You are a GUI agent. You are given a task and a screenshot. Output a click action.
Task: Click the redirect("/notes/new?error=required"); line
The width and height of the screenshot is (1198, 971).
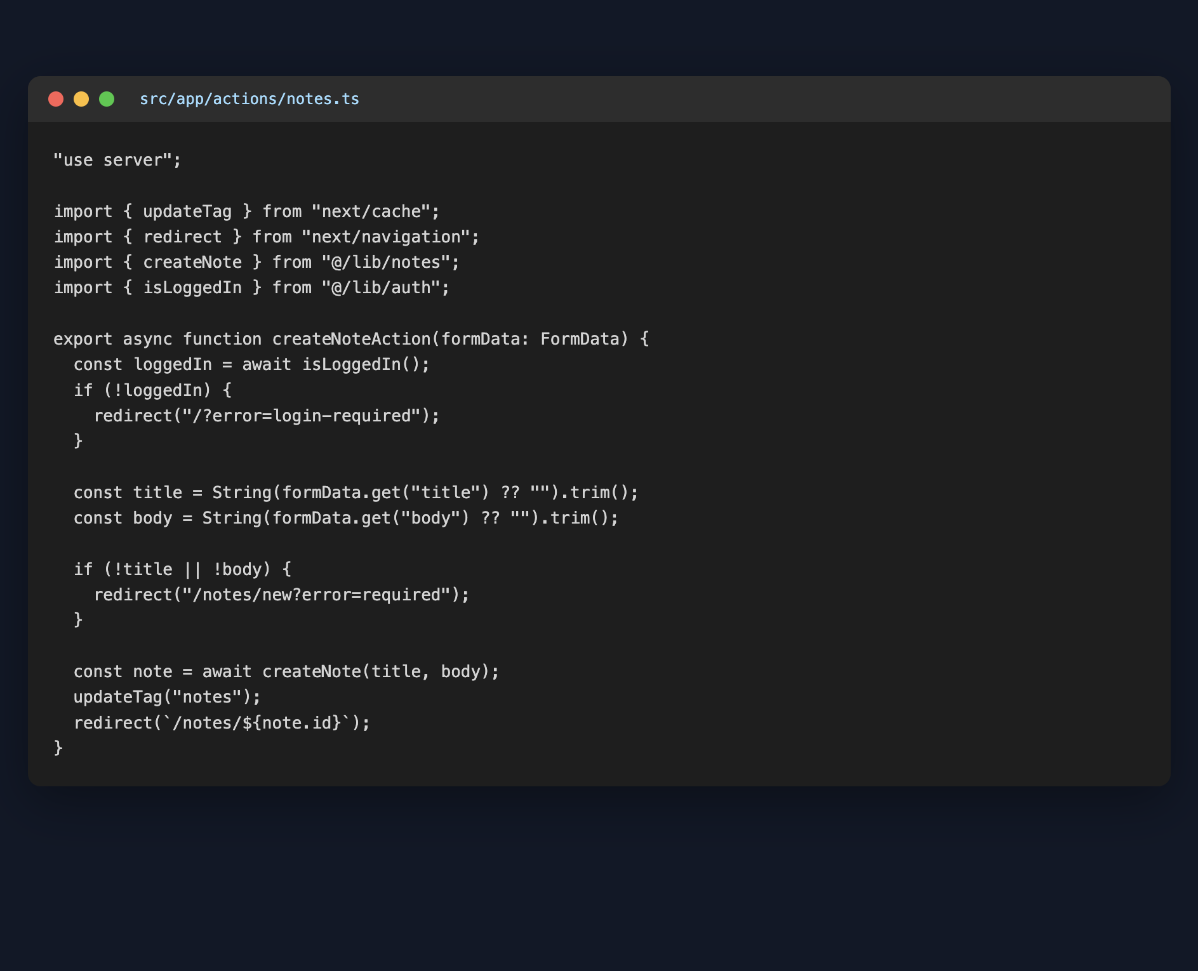pyautogui.click(x=282, y=595)
